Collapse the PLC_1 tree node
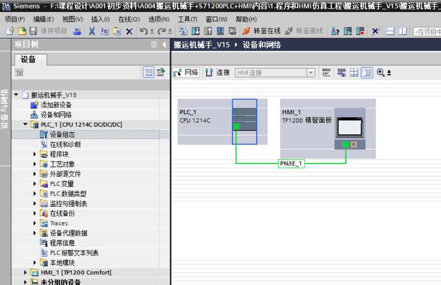This screenshot has height=285, width=441. coord(25,124)
